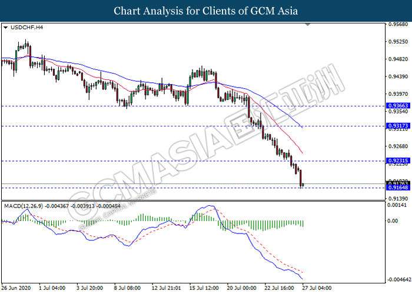Viewport: 412px width, 294px height.
Task: Click the 15 Jul 12:00 time label
Action: tap(204, 288)
